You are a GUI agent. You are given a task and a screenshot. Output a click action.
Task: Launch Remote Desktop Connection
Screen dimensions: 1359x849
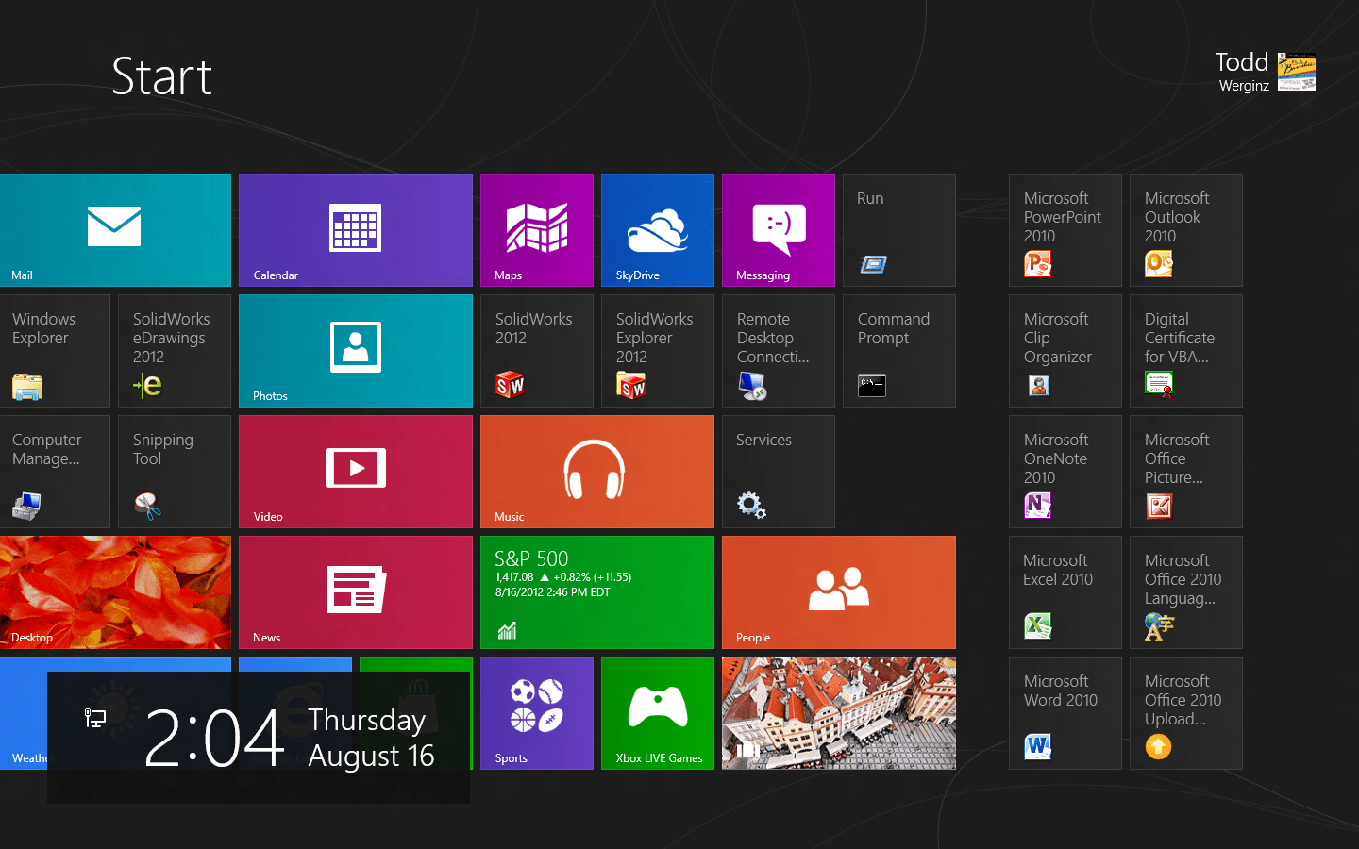(x=778, y=351)
